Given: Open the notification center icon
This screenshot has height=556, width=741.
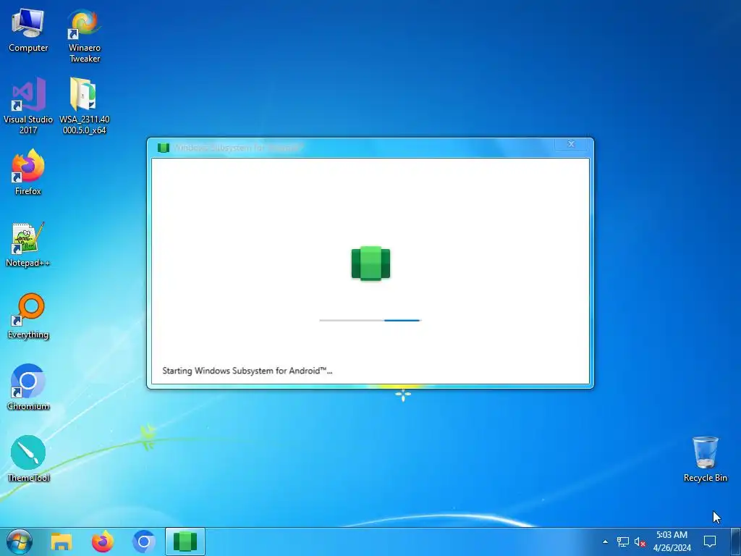Looking at the screenshot, I should [710, 542].
